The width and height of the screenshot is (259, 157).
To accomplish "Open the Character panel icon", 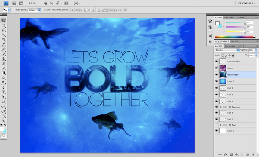I will tap(210, 36).
